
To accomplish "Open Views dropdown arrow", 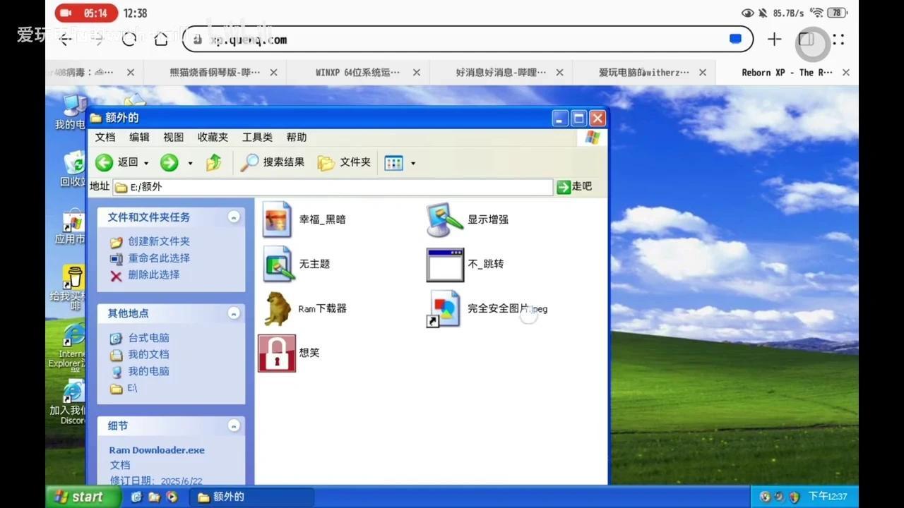I will [413, 164].
